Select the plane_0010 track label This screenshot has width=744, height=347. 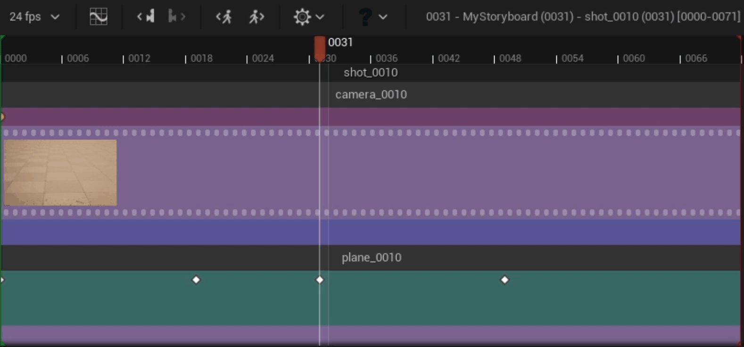372,257
